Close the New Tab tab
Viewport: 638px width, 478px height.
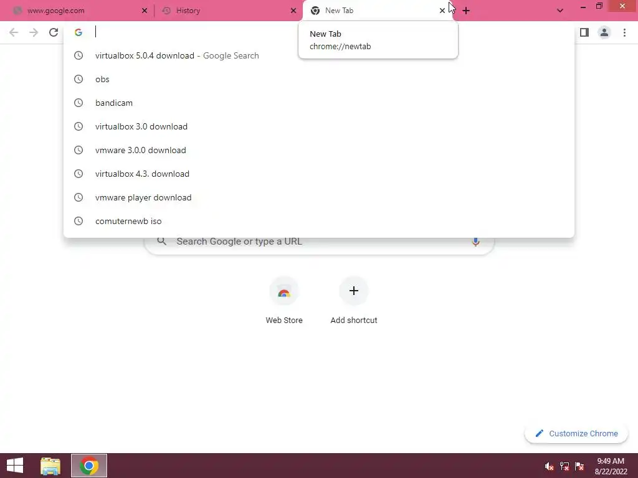(x=442, y=11)
